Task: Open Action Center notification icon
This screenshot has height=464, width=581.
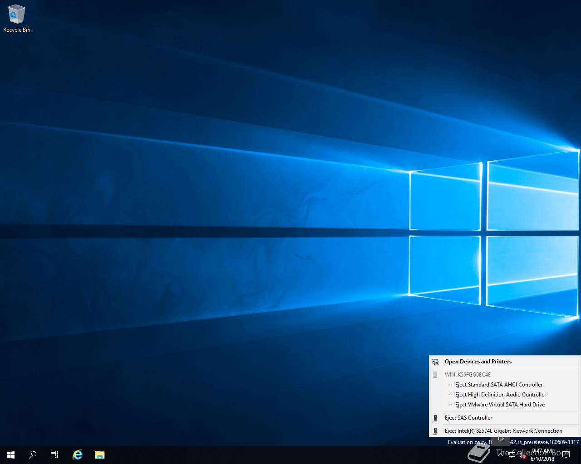Action: coord(566,455)
